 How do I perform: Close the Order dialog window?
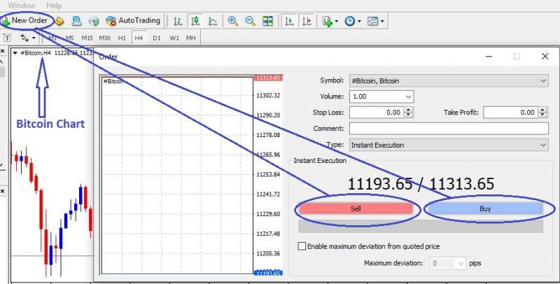pos(545,57)
